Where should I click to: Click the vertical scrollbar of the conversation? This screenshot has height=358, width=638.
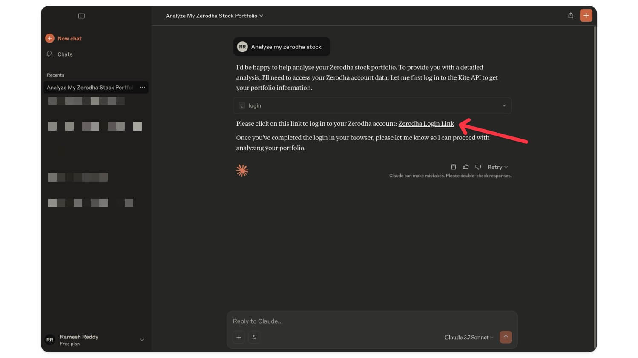tap(595, 187)
